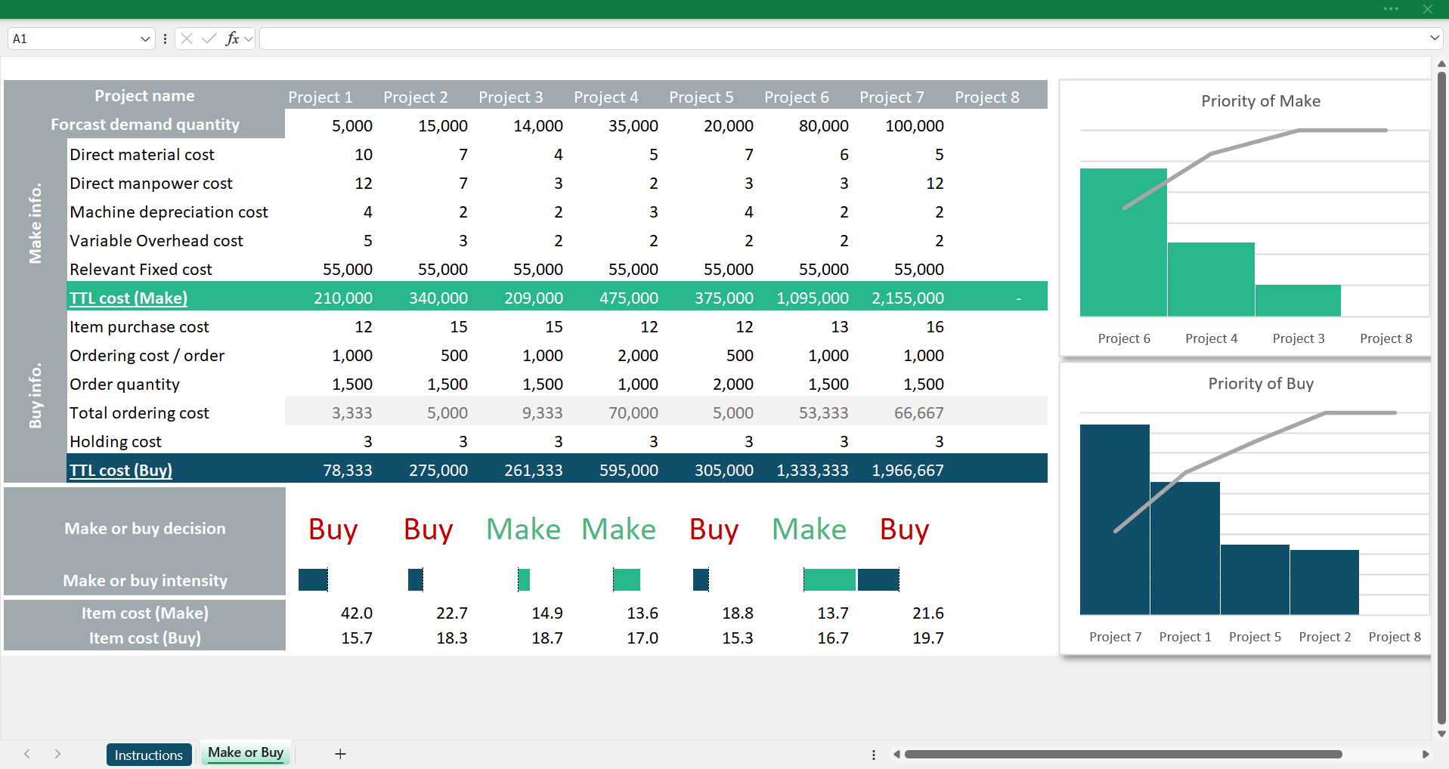This screenshot has width=1449, height=769.
Task: Click the next sheet navigation arrow
Action: (x=57, y=754)
